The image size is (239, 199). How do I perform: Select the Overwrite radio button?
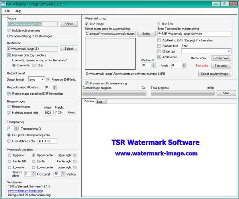(14, 65)
